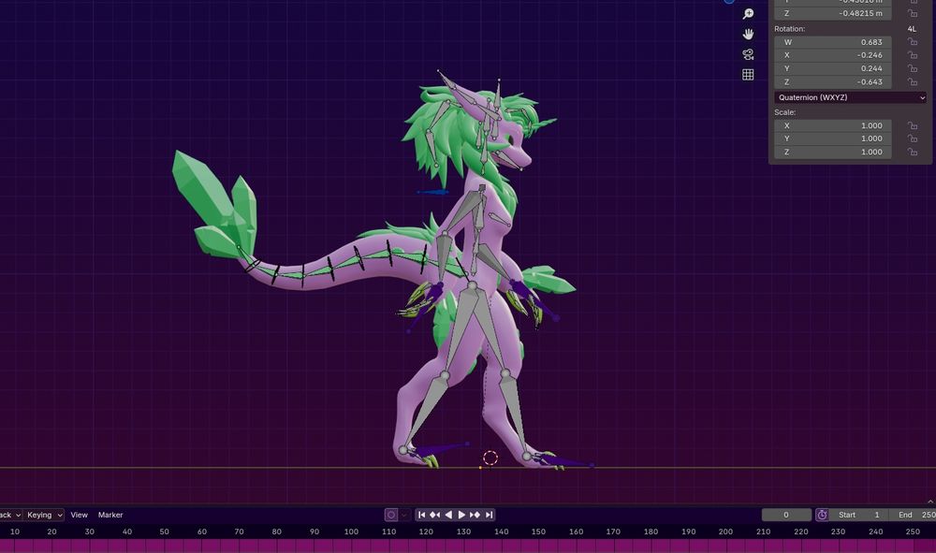Click frame 50 on the timeline ruler
Viewport: 936px width, 553px height.
pyautogui.click(x=164, y=531)
